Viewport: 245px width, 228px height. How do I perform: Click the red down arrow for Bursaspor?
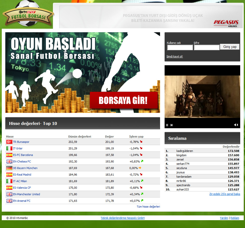(x=141, y=142)
